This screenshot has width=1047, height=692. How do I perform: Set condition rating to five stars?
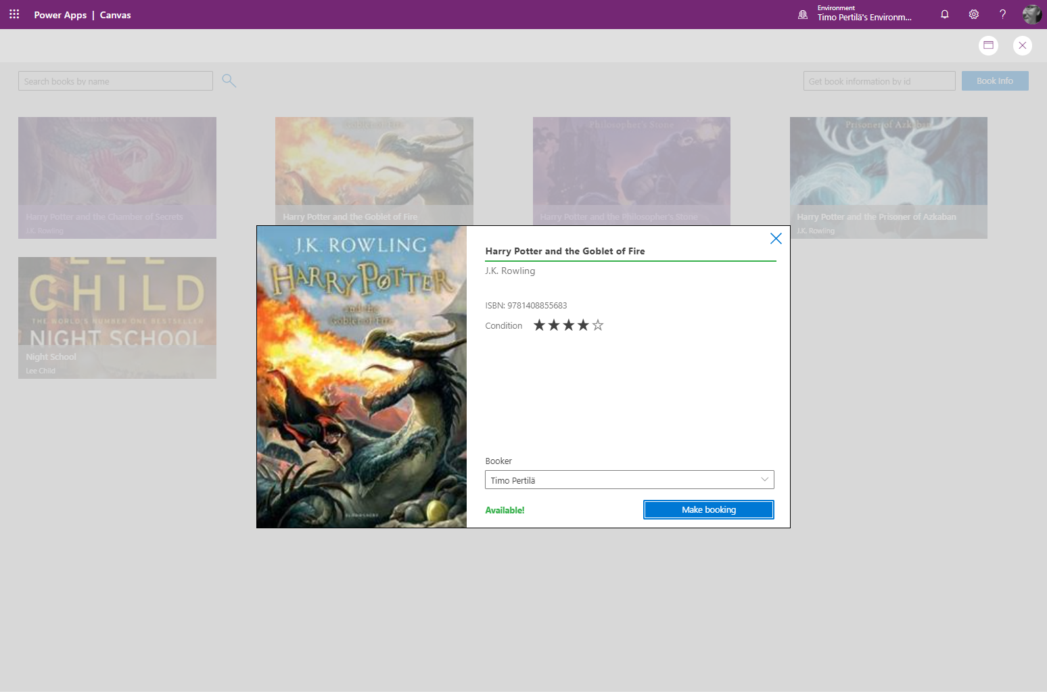[598, 325]
